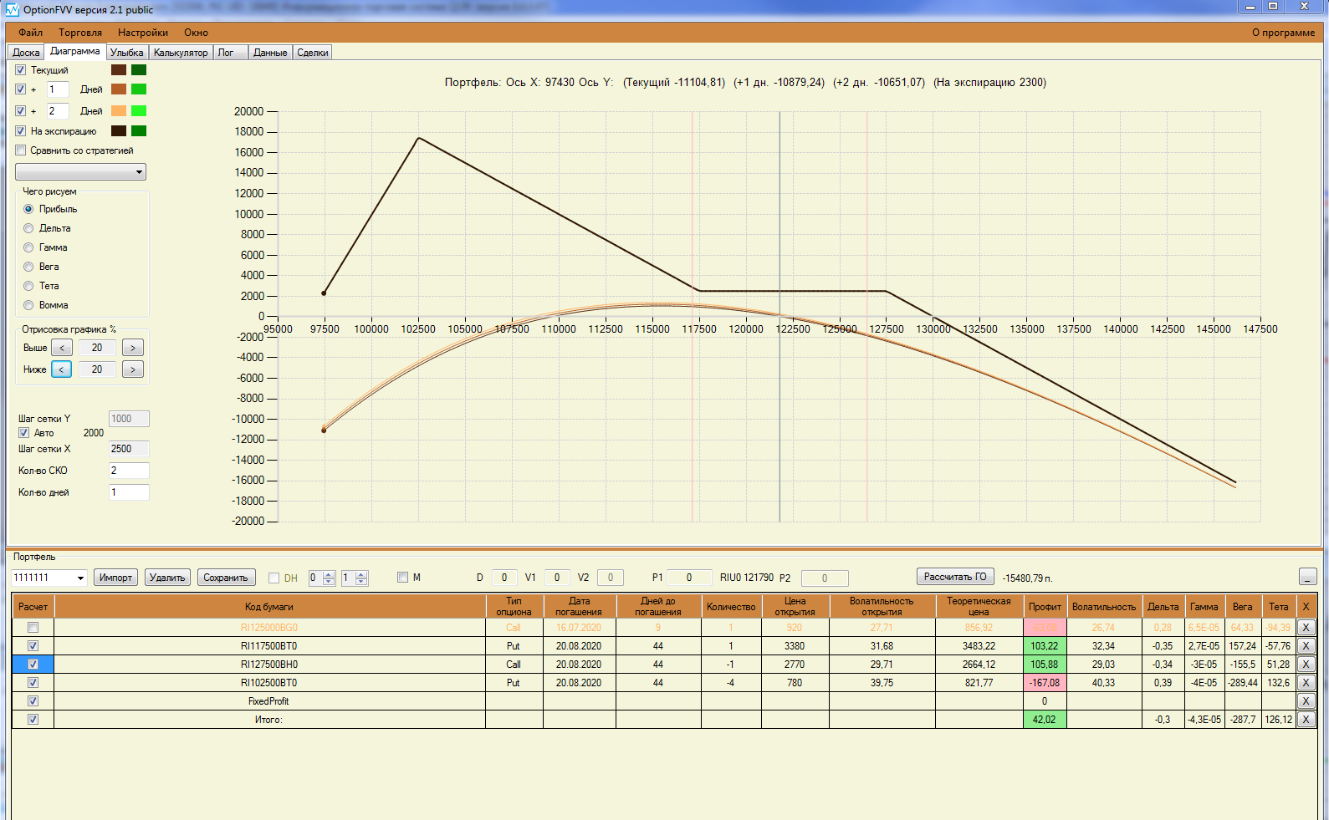Click the orange swatch in the +1 Дней row

pyautogui.click(x=119, y=89)
